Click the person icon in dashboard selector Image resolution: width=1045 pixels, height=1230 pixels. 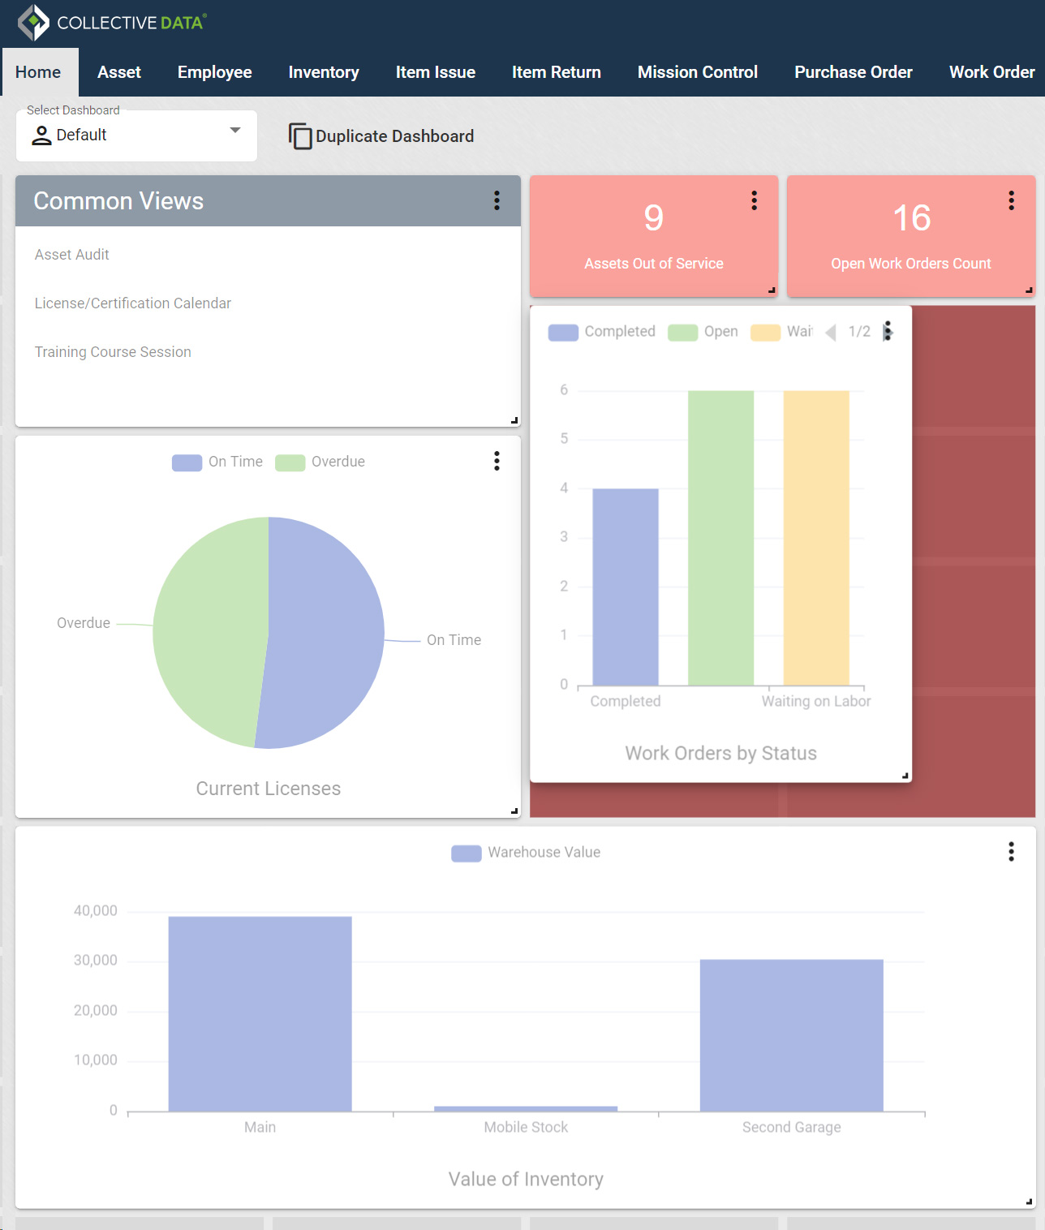tap(41, 135)
